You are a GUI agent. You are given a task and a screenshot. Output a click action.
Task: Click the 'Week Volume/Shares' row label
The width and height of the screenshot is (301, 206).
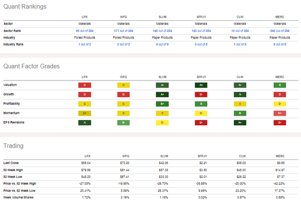coord(18,198)
